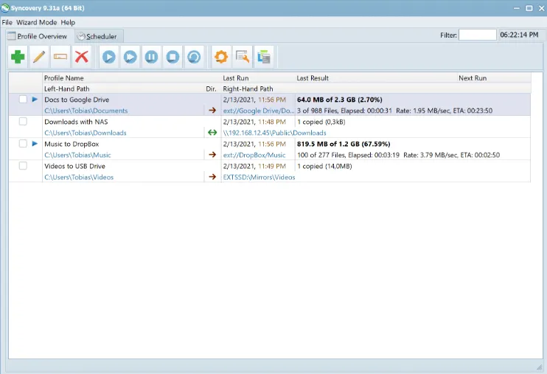Click running indicator for Docs to Google Drive
547x374 pixels.
click(35, 100)
